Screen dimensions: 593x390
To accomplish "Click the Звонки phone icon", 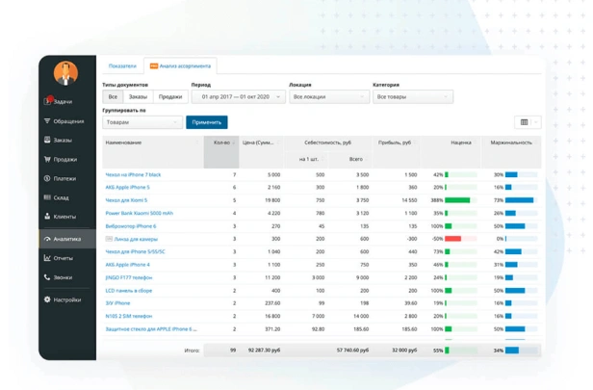I will (x=47, y=277).
